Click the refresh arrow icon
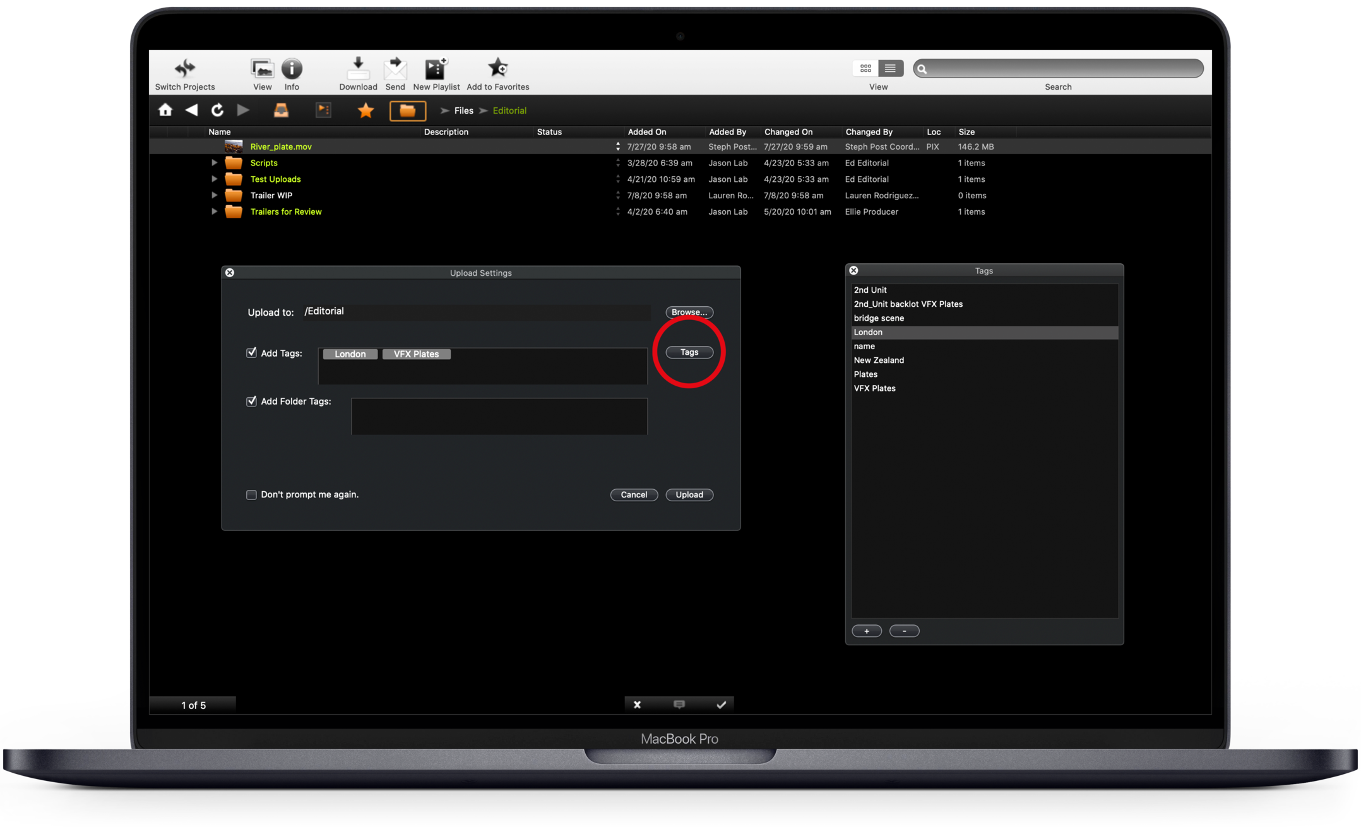1361x827 pixels. coord(217,110)
